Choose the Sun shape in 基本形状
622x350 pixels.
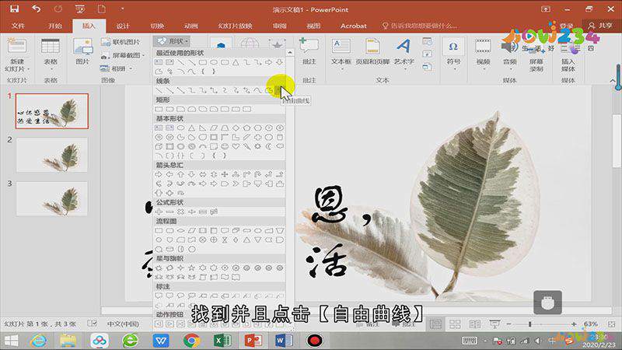point(257,146)
